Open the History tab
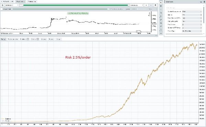The height and width of the screenshot is (127, 206). [44, 39]
